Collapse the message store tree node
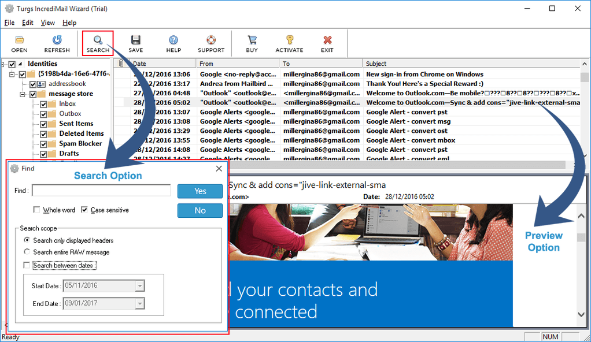The width and height of the screenshot is (591, 342). (23, 94)
